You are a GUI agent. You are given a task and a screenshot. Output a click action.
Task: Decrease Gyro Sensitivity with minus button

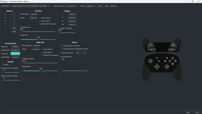coord(82,53)
